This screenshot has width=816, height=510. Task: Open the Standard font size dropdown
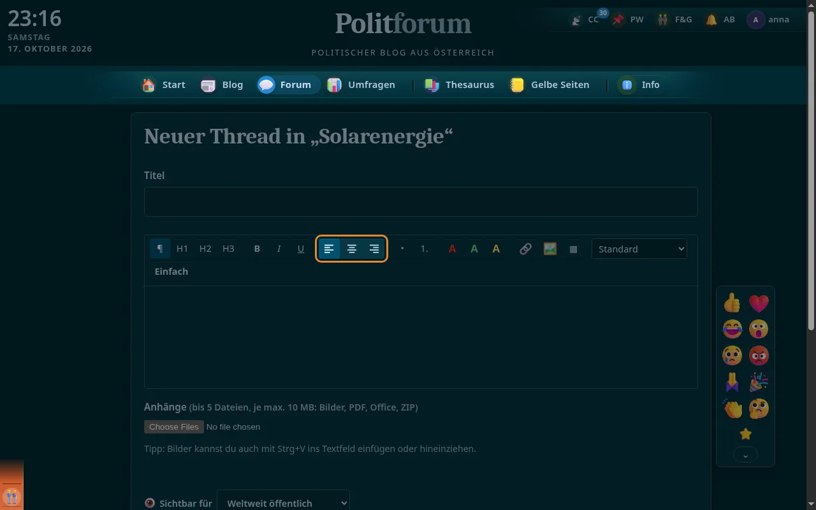click(639, 249)
